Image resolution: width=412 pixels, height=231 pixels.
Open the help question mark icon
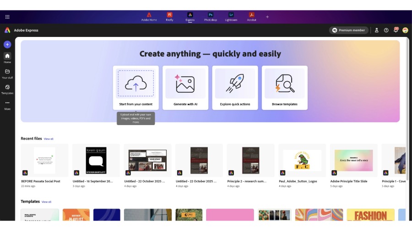pos(386,30)
